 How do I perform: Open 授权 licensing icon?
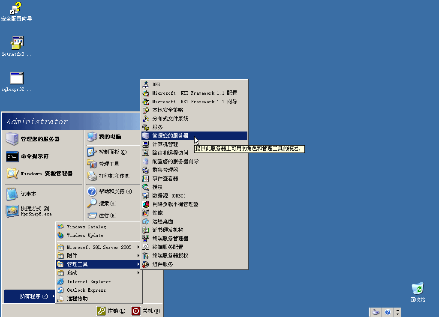(x=146, y=187)
